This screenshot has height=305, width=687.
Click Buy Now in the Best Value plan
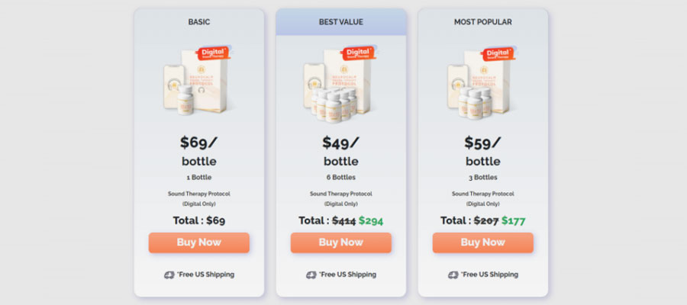(341, 242)
